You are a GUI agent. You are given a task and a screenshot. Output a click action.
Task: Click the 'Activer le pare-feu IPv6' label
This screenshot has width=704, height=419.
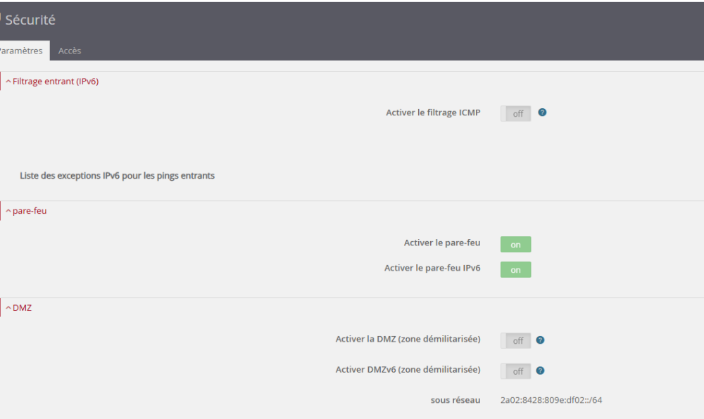tap(432, 268)
